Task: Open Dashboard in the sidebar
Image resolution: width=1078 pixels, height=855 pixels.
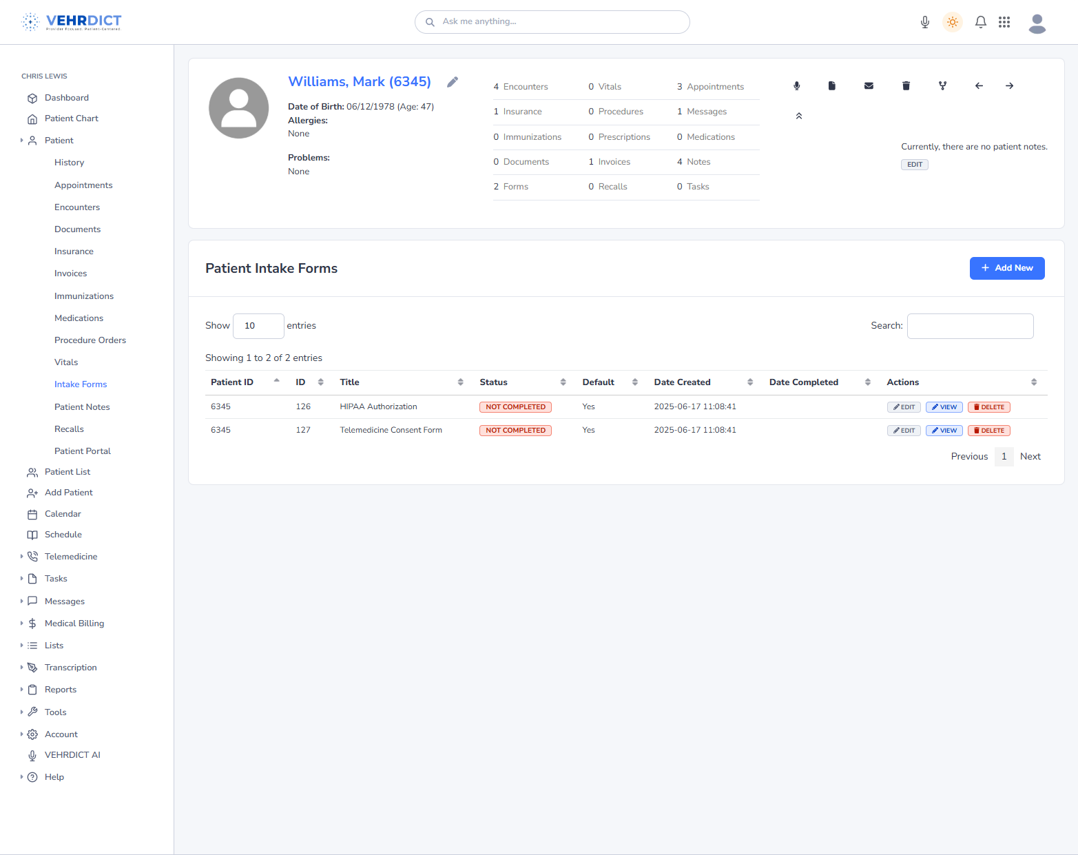Action: (67, 98)
